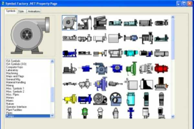Pick the green centrifugal pump symbol
The image size is (194, 129).
coord(131,68)
